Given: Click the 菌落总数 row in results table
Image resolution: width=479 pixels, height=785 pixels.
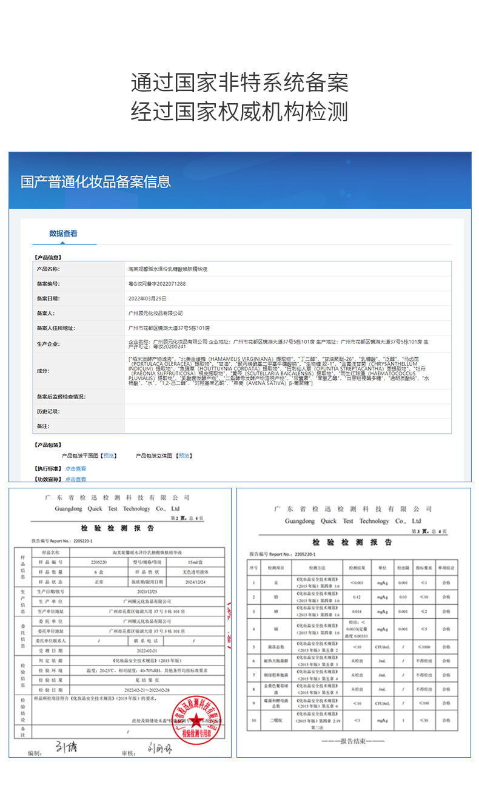Looking at the screenshot, I should 353,646.
